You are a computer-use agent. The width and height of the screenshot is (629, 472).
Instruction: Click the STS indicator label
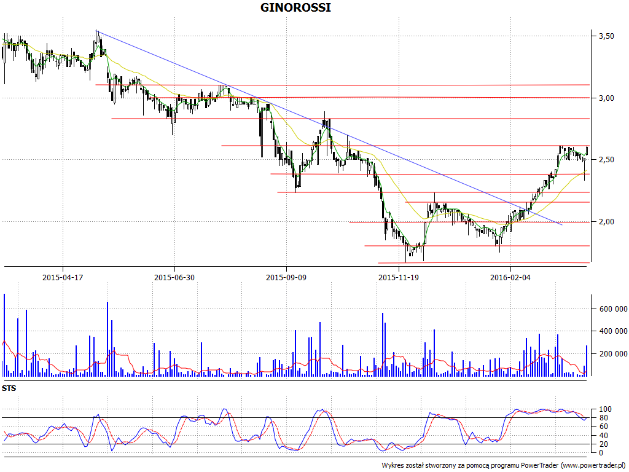(x=9, y=388)
